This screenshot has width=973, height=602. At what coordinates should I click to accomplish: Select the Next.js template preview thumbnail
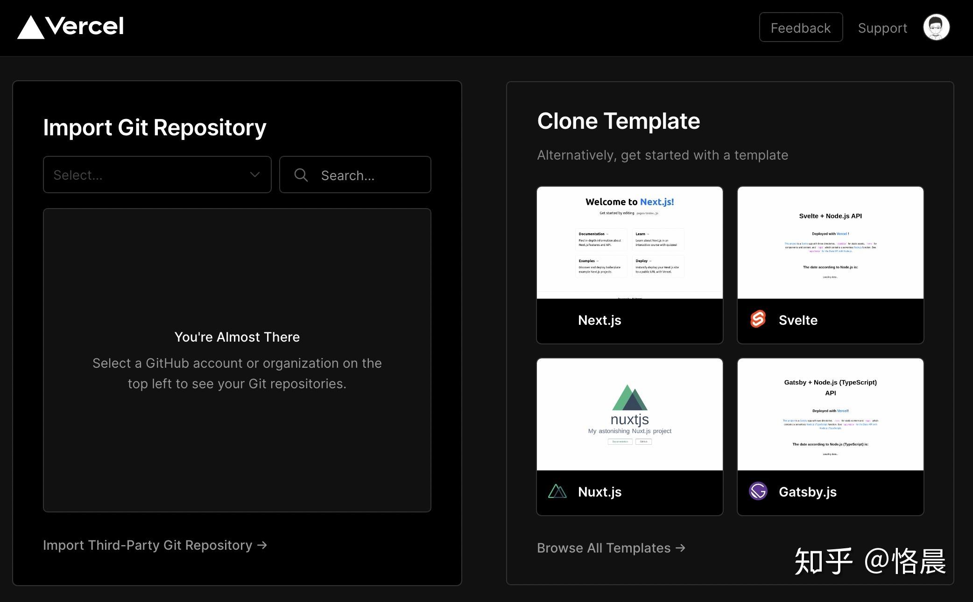coord(629,243)
